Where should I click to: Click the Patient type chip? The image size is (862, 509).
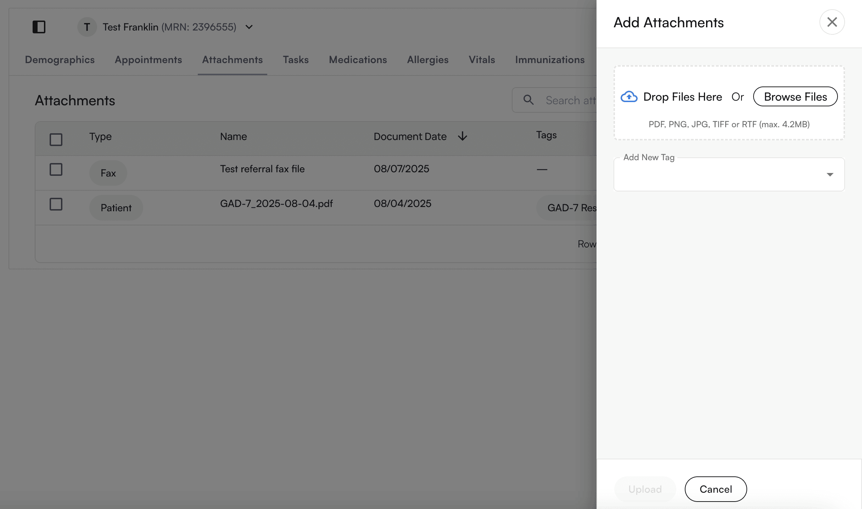pyautogui.click(x=116, y=208)
